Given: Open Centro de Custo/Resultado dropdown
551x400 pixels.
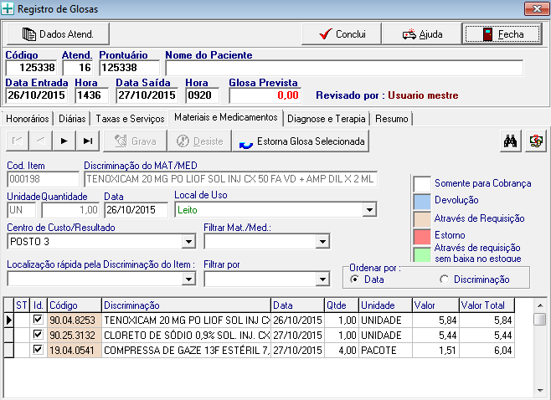Looking at the screenshot, I should point(188,242).
